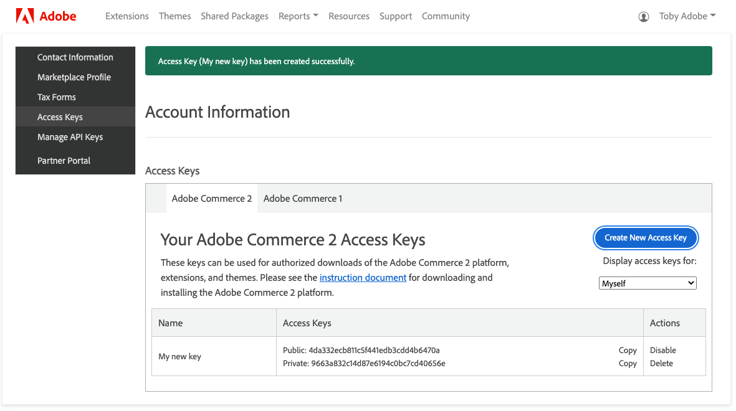Viewport: 736px width, 411px height.
Task: Click the Actions column header
Action: (674, 323)
